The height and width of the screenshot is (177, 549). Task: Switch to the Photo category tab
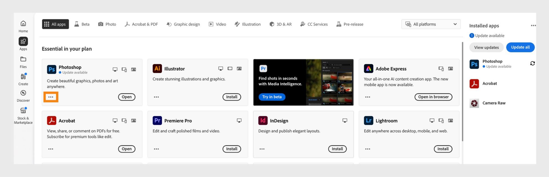click(107, 24)
